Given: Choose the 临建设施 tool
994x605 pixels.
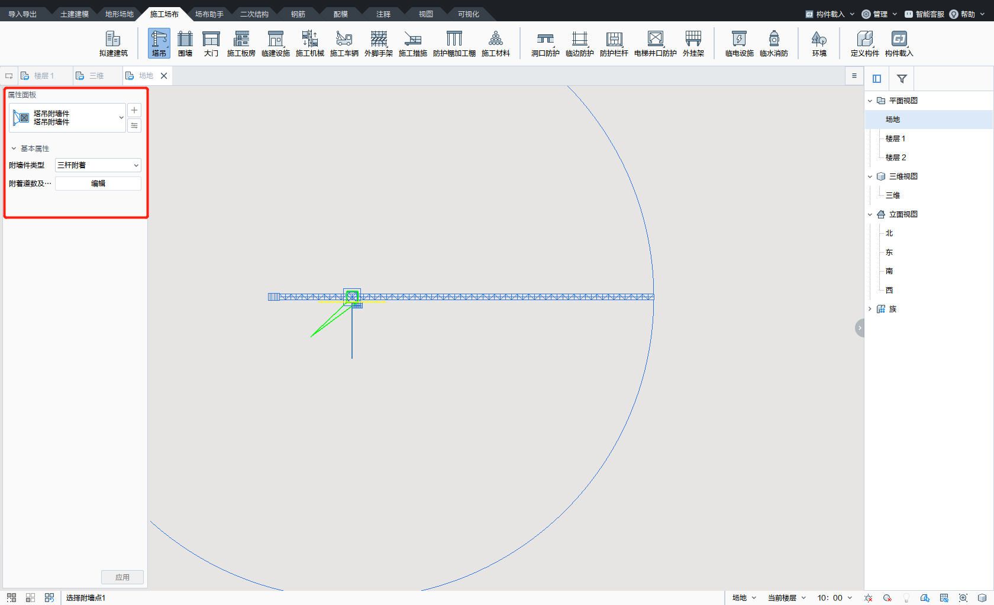Looking at the screenshot, I should (x=275, y=43).
